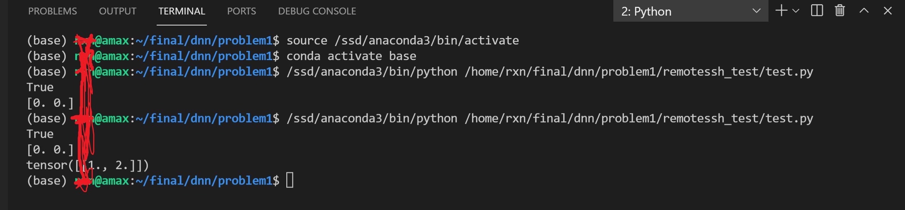This screenshot has height=210, width=905.
Task: Click the 'conda activate base' command text
Action: [x=351, y=56]
